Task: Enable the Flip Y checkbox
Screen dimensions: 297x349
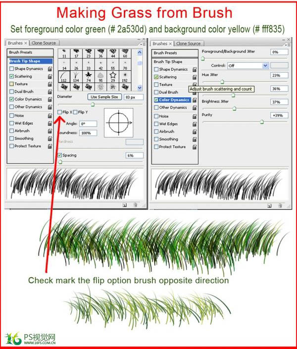Action: click(75, 112)
